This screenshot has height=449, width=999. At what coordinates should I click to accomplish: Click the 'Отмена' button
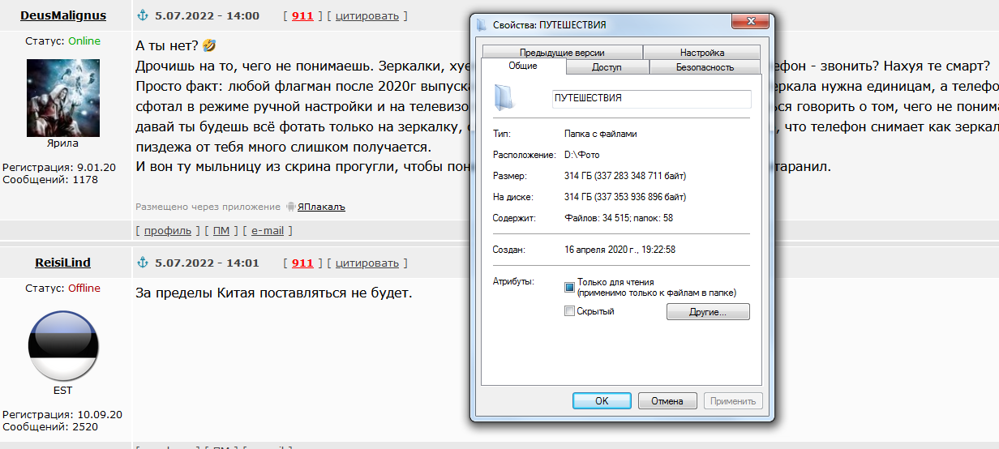(667, 400)
